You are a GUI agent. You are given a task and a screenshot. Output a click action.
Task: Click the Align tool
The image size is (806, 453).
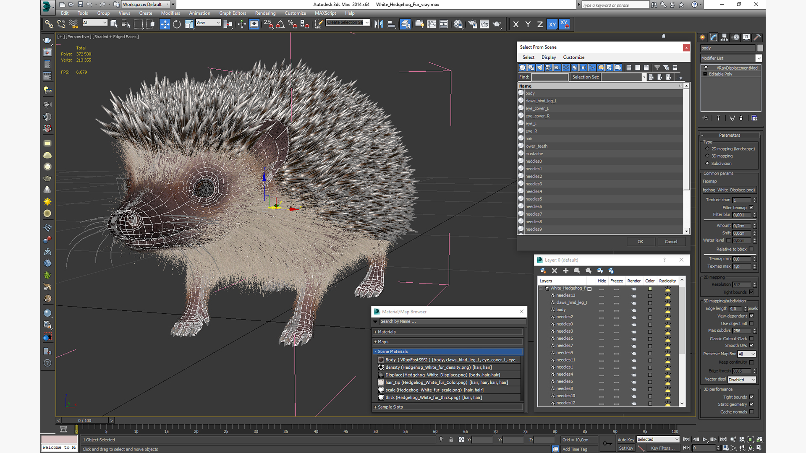tap(391, 24)
